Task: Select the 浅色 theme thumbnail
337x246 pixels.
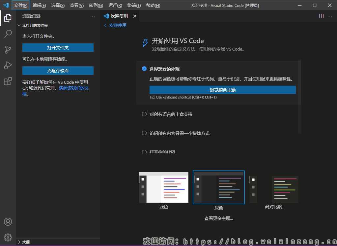Action: point(163,187)
